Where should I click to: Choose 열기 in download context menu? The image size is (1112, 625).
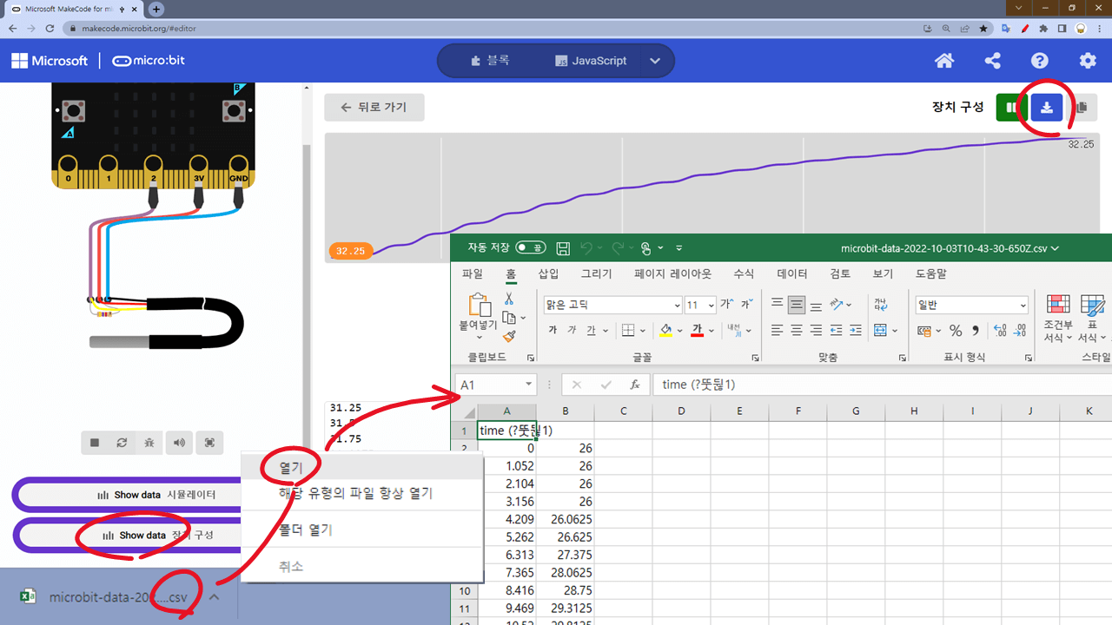[361, 468]
